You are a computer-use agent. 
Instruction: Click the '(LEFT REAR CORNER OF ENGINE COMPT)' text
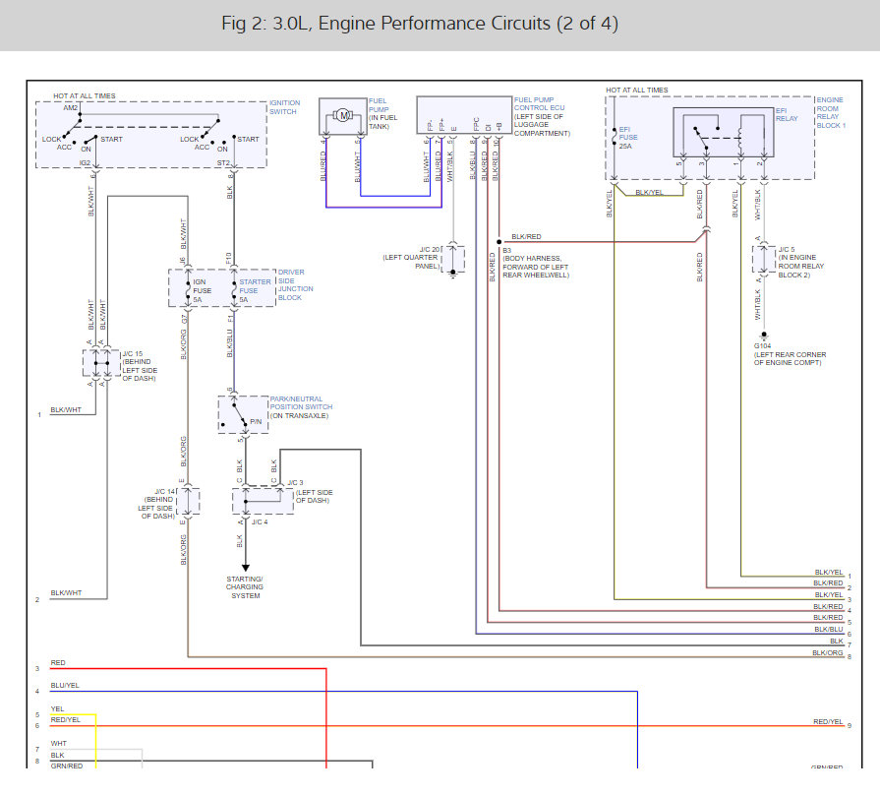[x=790, y=358]
